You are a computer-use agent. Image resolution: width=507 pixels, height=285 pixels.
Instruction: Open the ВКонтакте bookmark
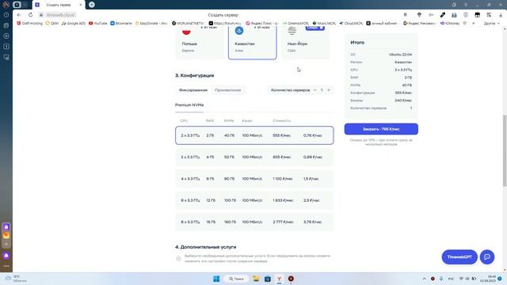(121, 23)
